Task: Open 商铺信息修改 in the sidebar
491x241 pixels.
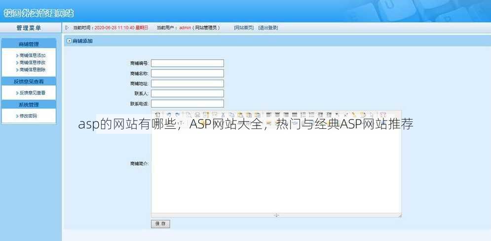Action: point(33,62)
